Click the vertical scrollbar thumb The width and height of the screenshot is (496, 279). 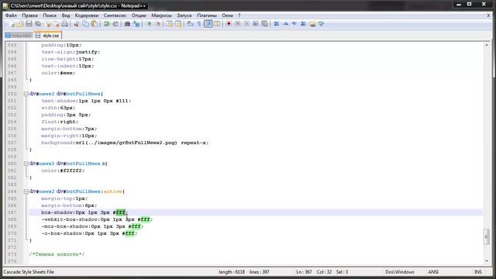[x=487, y=236]
